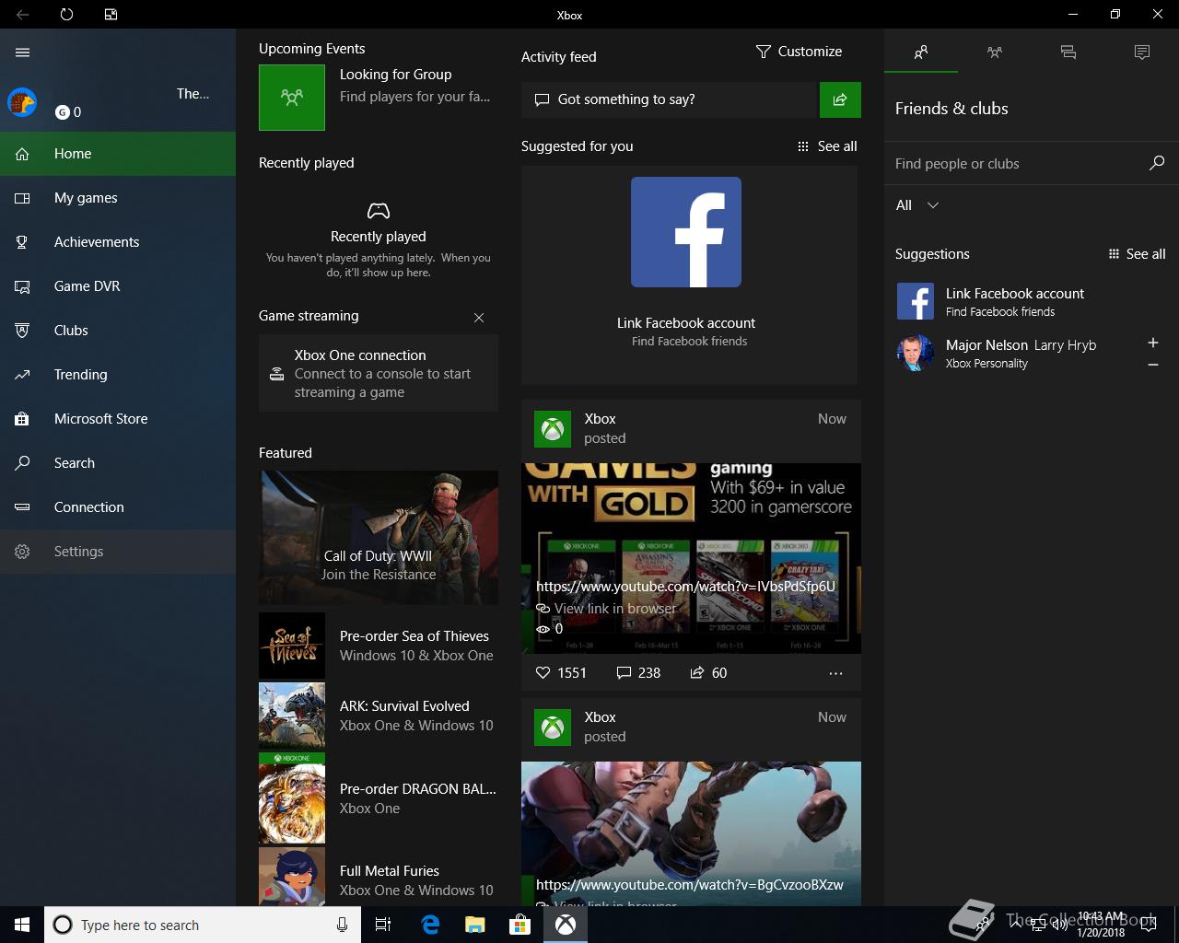Open Clubs in sidebar

coord(118,331)
